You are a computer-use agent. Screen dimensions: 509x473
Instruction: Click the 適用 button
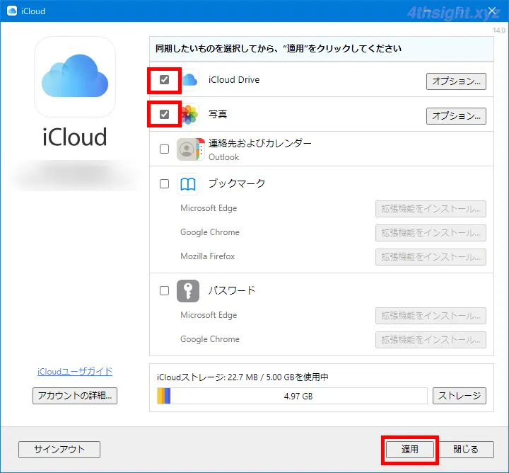click(409, 450)
